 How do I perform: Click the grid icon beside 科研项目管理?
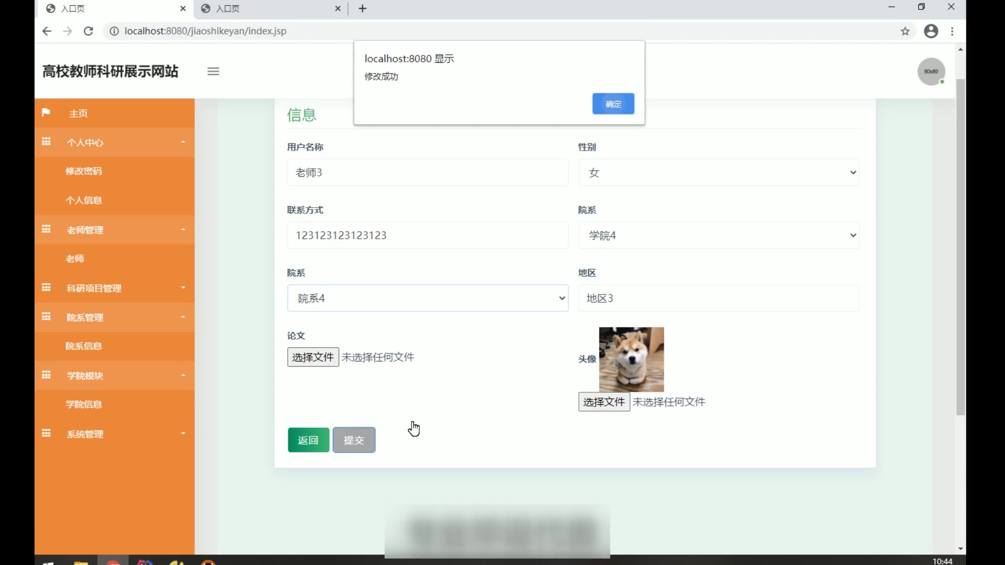pos(46,288)
